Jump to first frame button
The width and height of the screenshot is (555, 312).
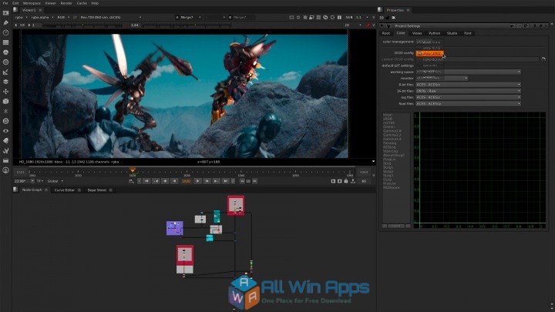click(x=146, y=181)
